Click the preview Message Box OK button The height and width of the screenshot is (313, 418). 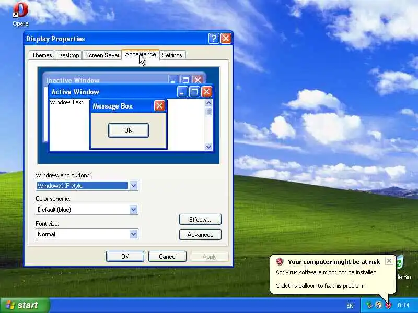[129, 130]
